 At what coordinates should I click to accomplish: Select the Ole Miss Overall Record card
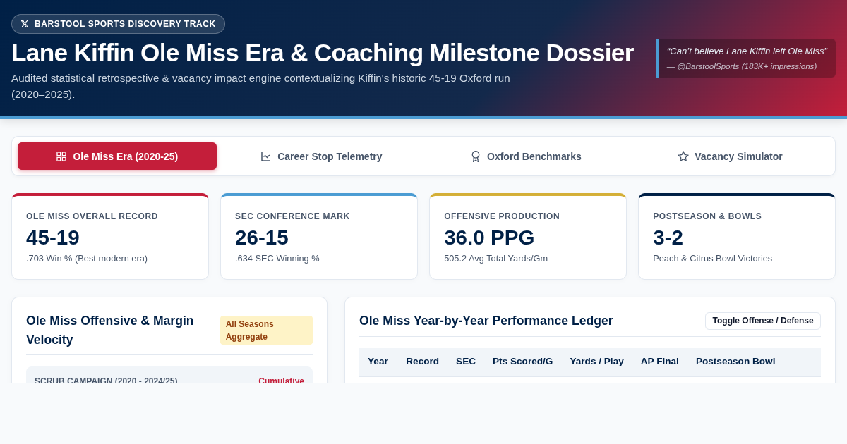[110, 237]
